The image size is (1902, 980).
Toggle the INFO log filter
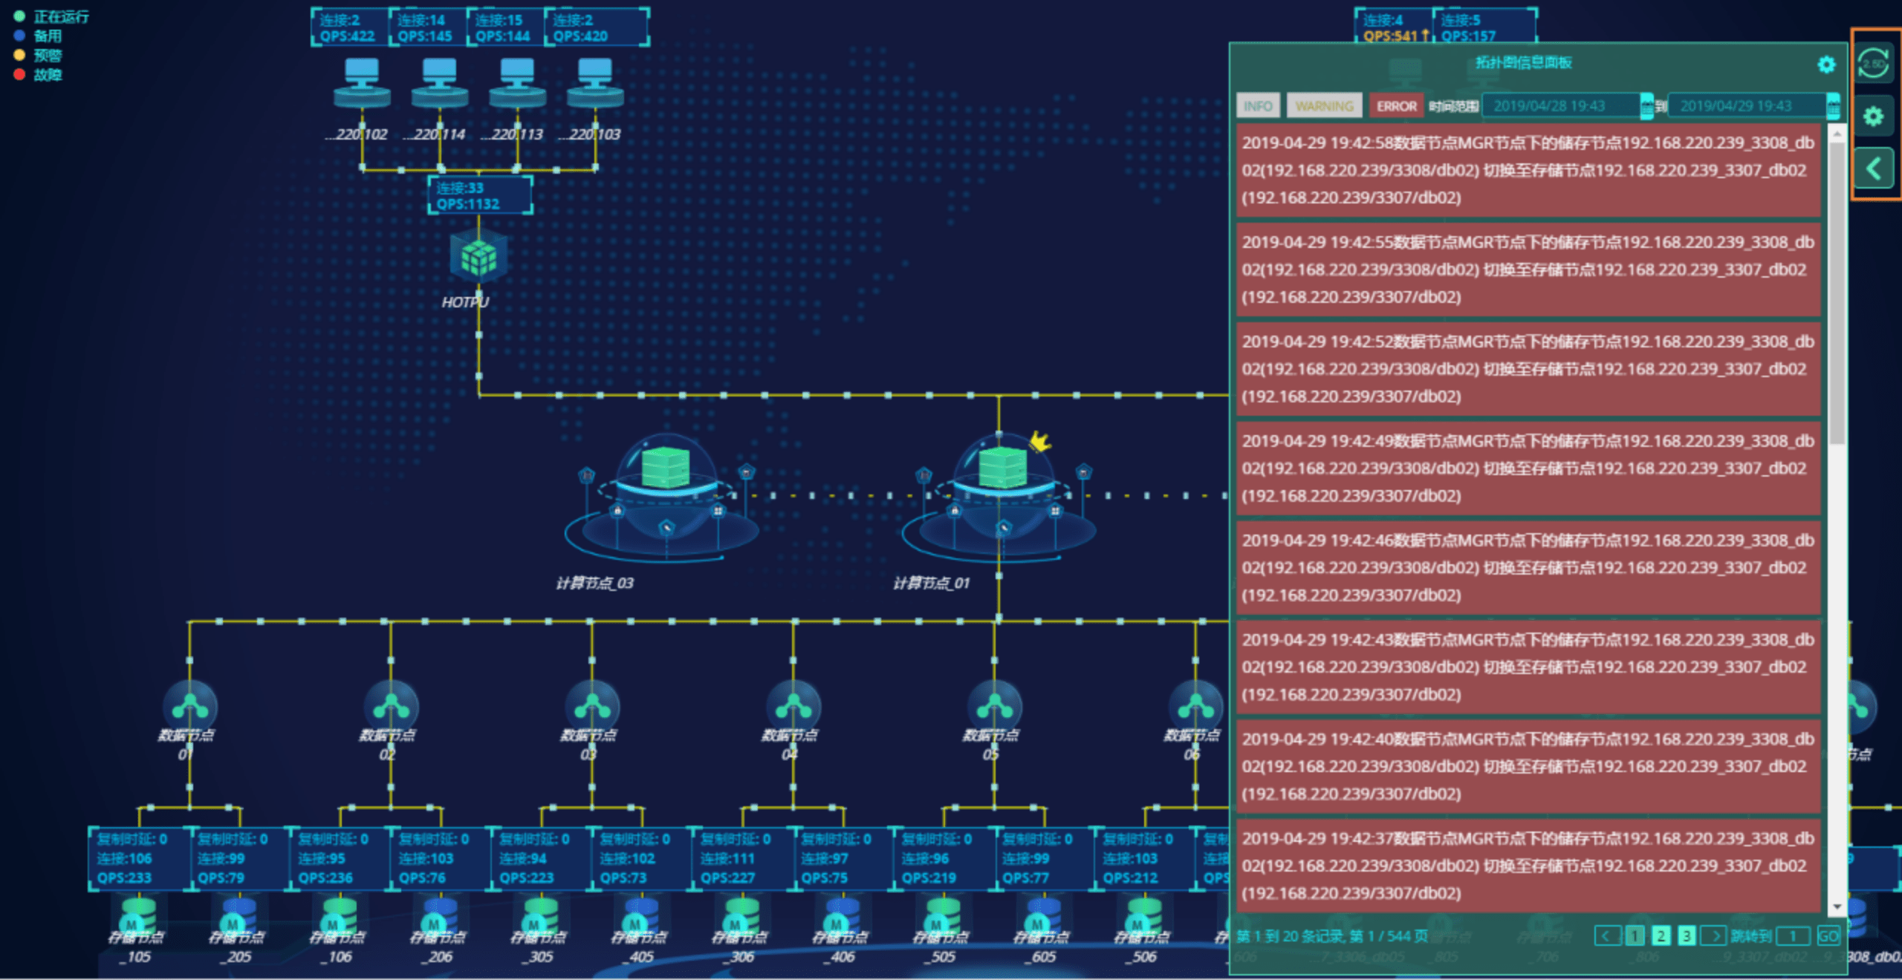pos(1258,106)
